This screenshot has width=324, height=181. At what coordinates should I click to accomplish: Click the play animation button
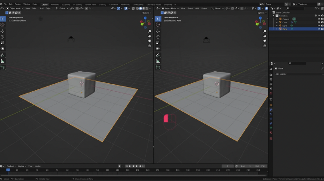[136, 166]
